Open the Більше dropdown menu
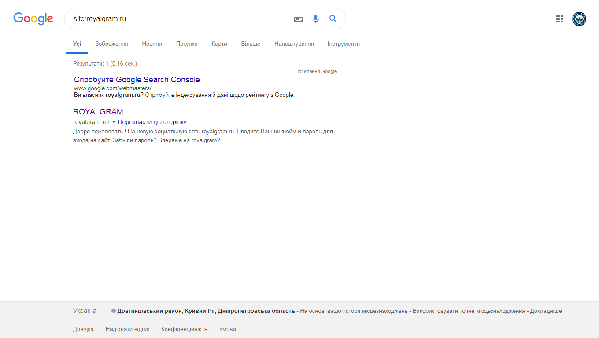The height and width of the screenshot is (338, 599). tap(251, 44)
